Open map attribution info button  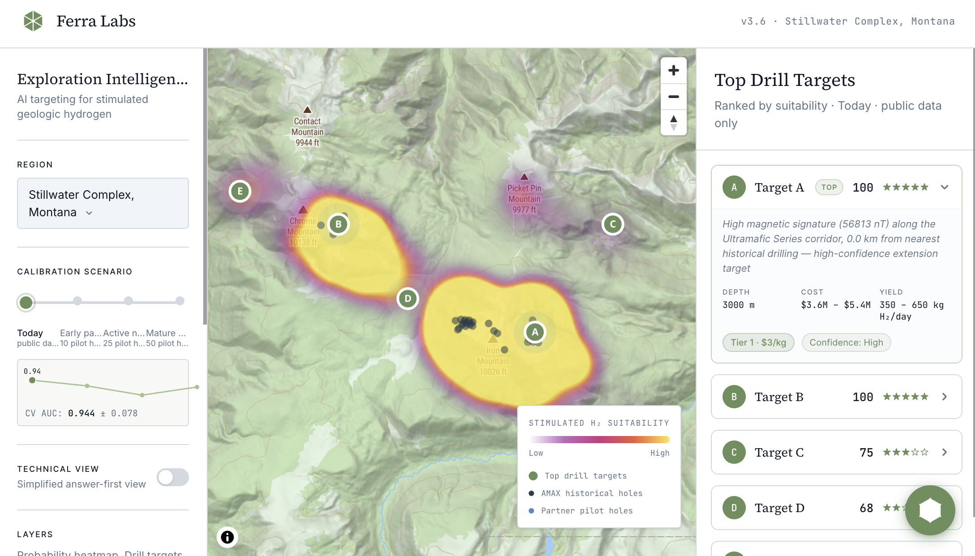click(227, 537)
